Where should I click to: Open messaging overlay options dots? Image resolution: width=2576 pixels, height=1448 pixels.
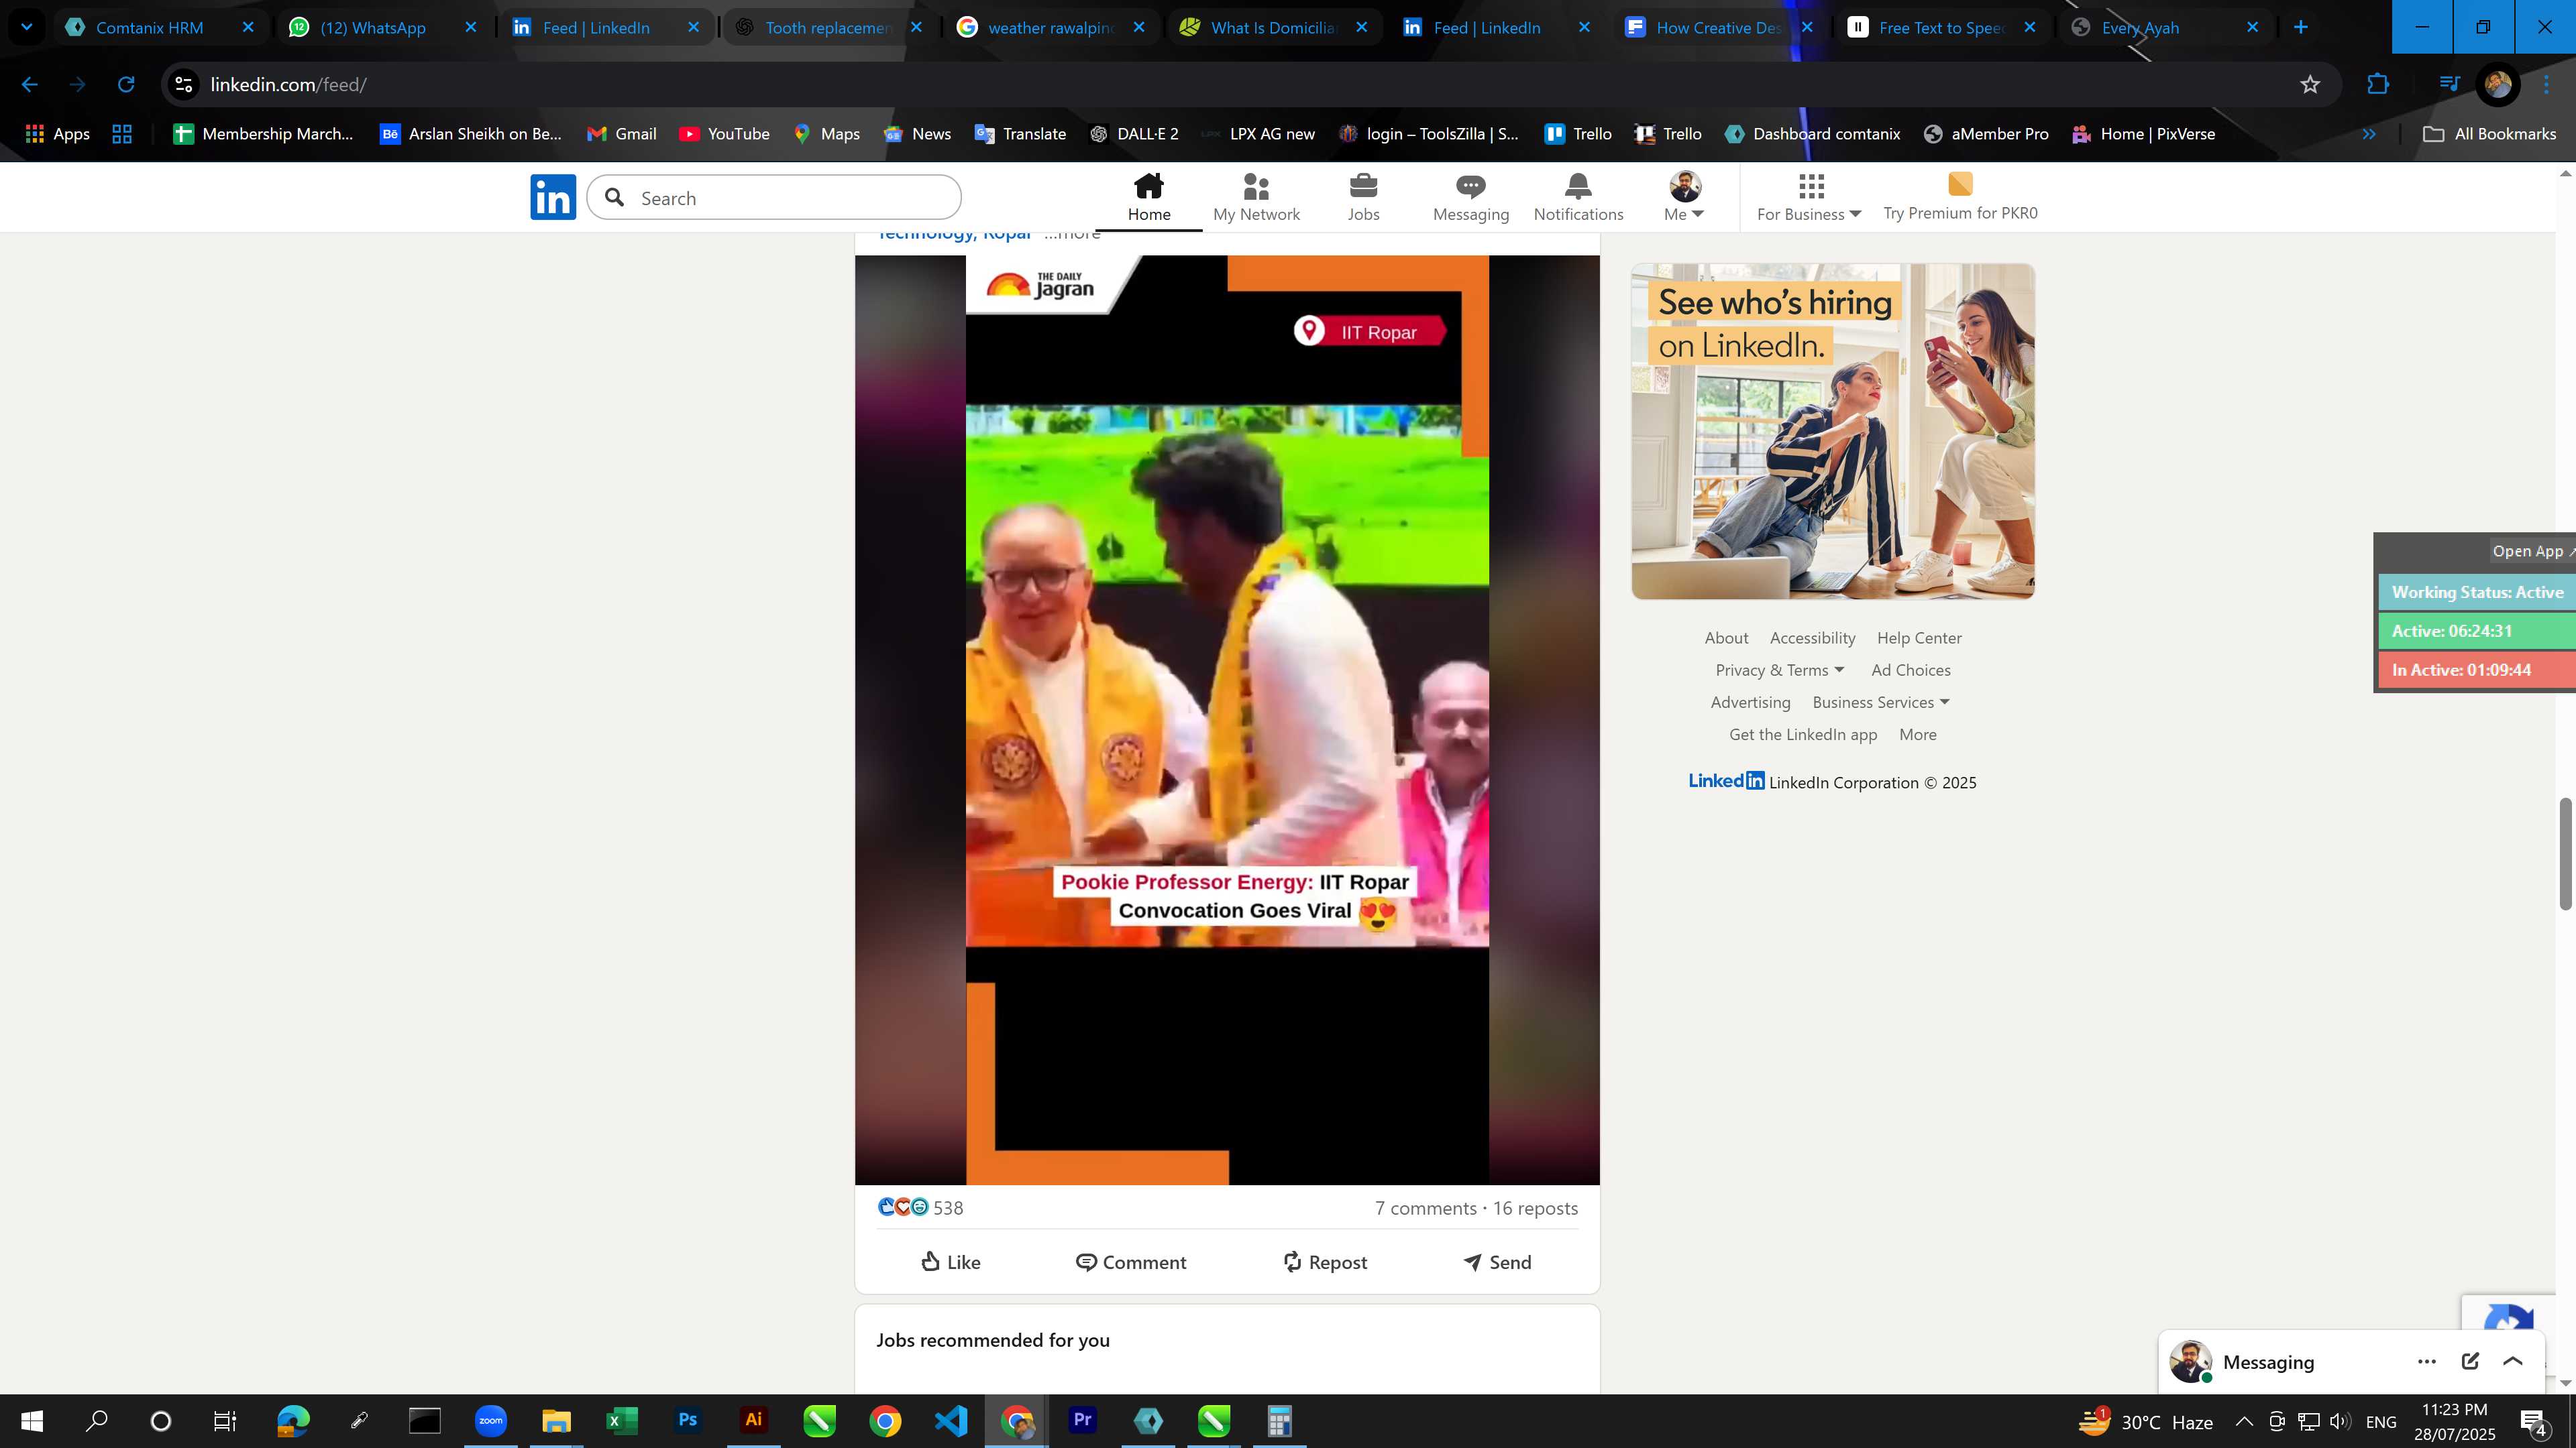[x=2426, y=1361]
